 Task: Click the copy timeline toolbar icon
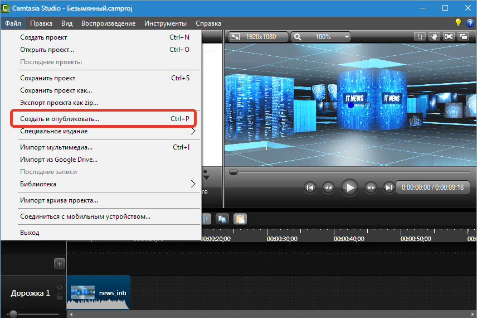222,219
